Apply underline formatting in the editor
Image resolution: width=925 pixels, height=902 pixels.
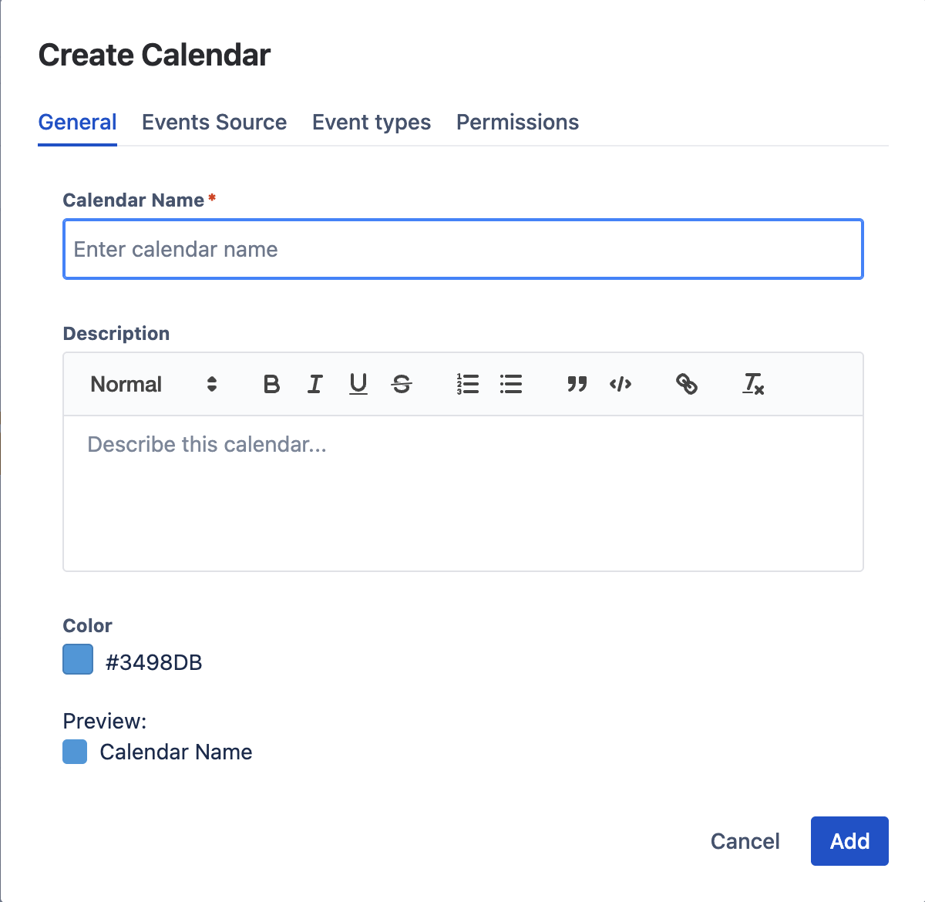click(358, 384)
